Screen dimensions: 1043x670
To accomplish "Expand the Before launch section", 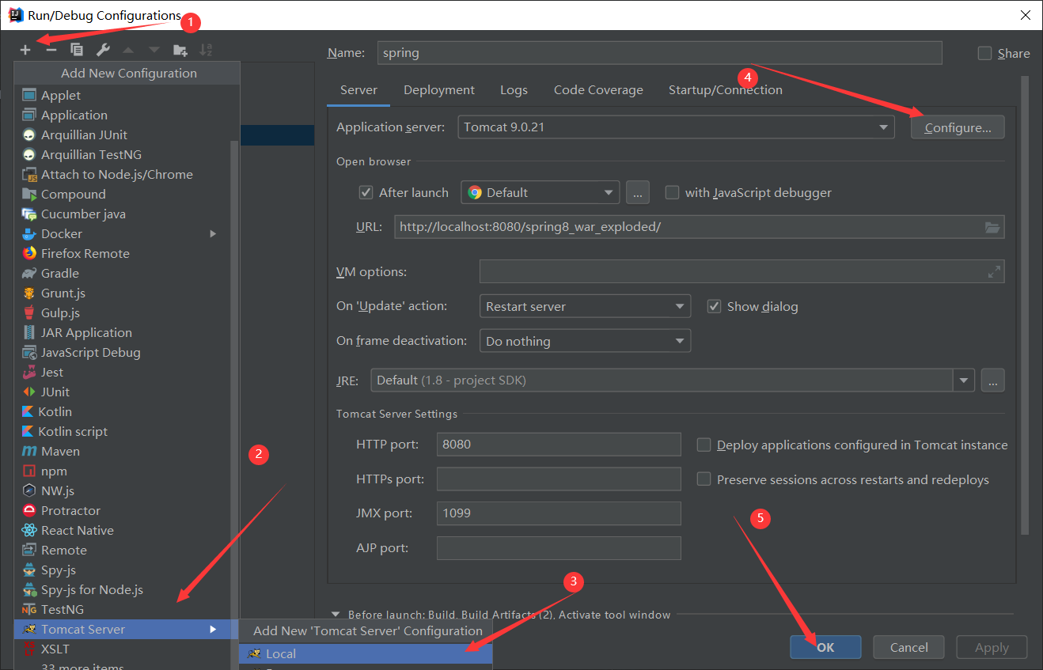I will pyautogui.click(x=336, y=615).
